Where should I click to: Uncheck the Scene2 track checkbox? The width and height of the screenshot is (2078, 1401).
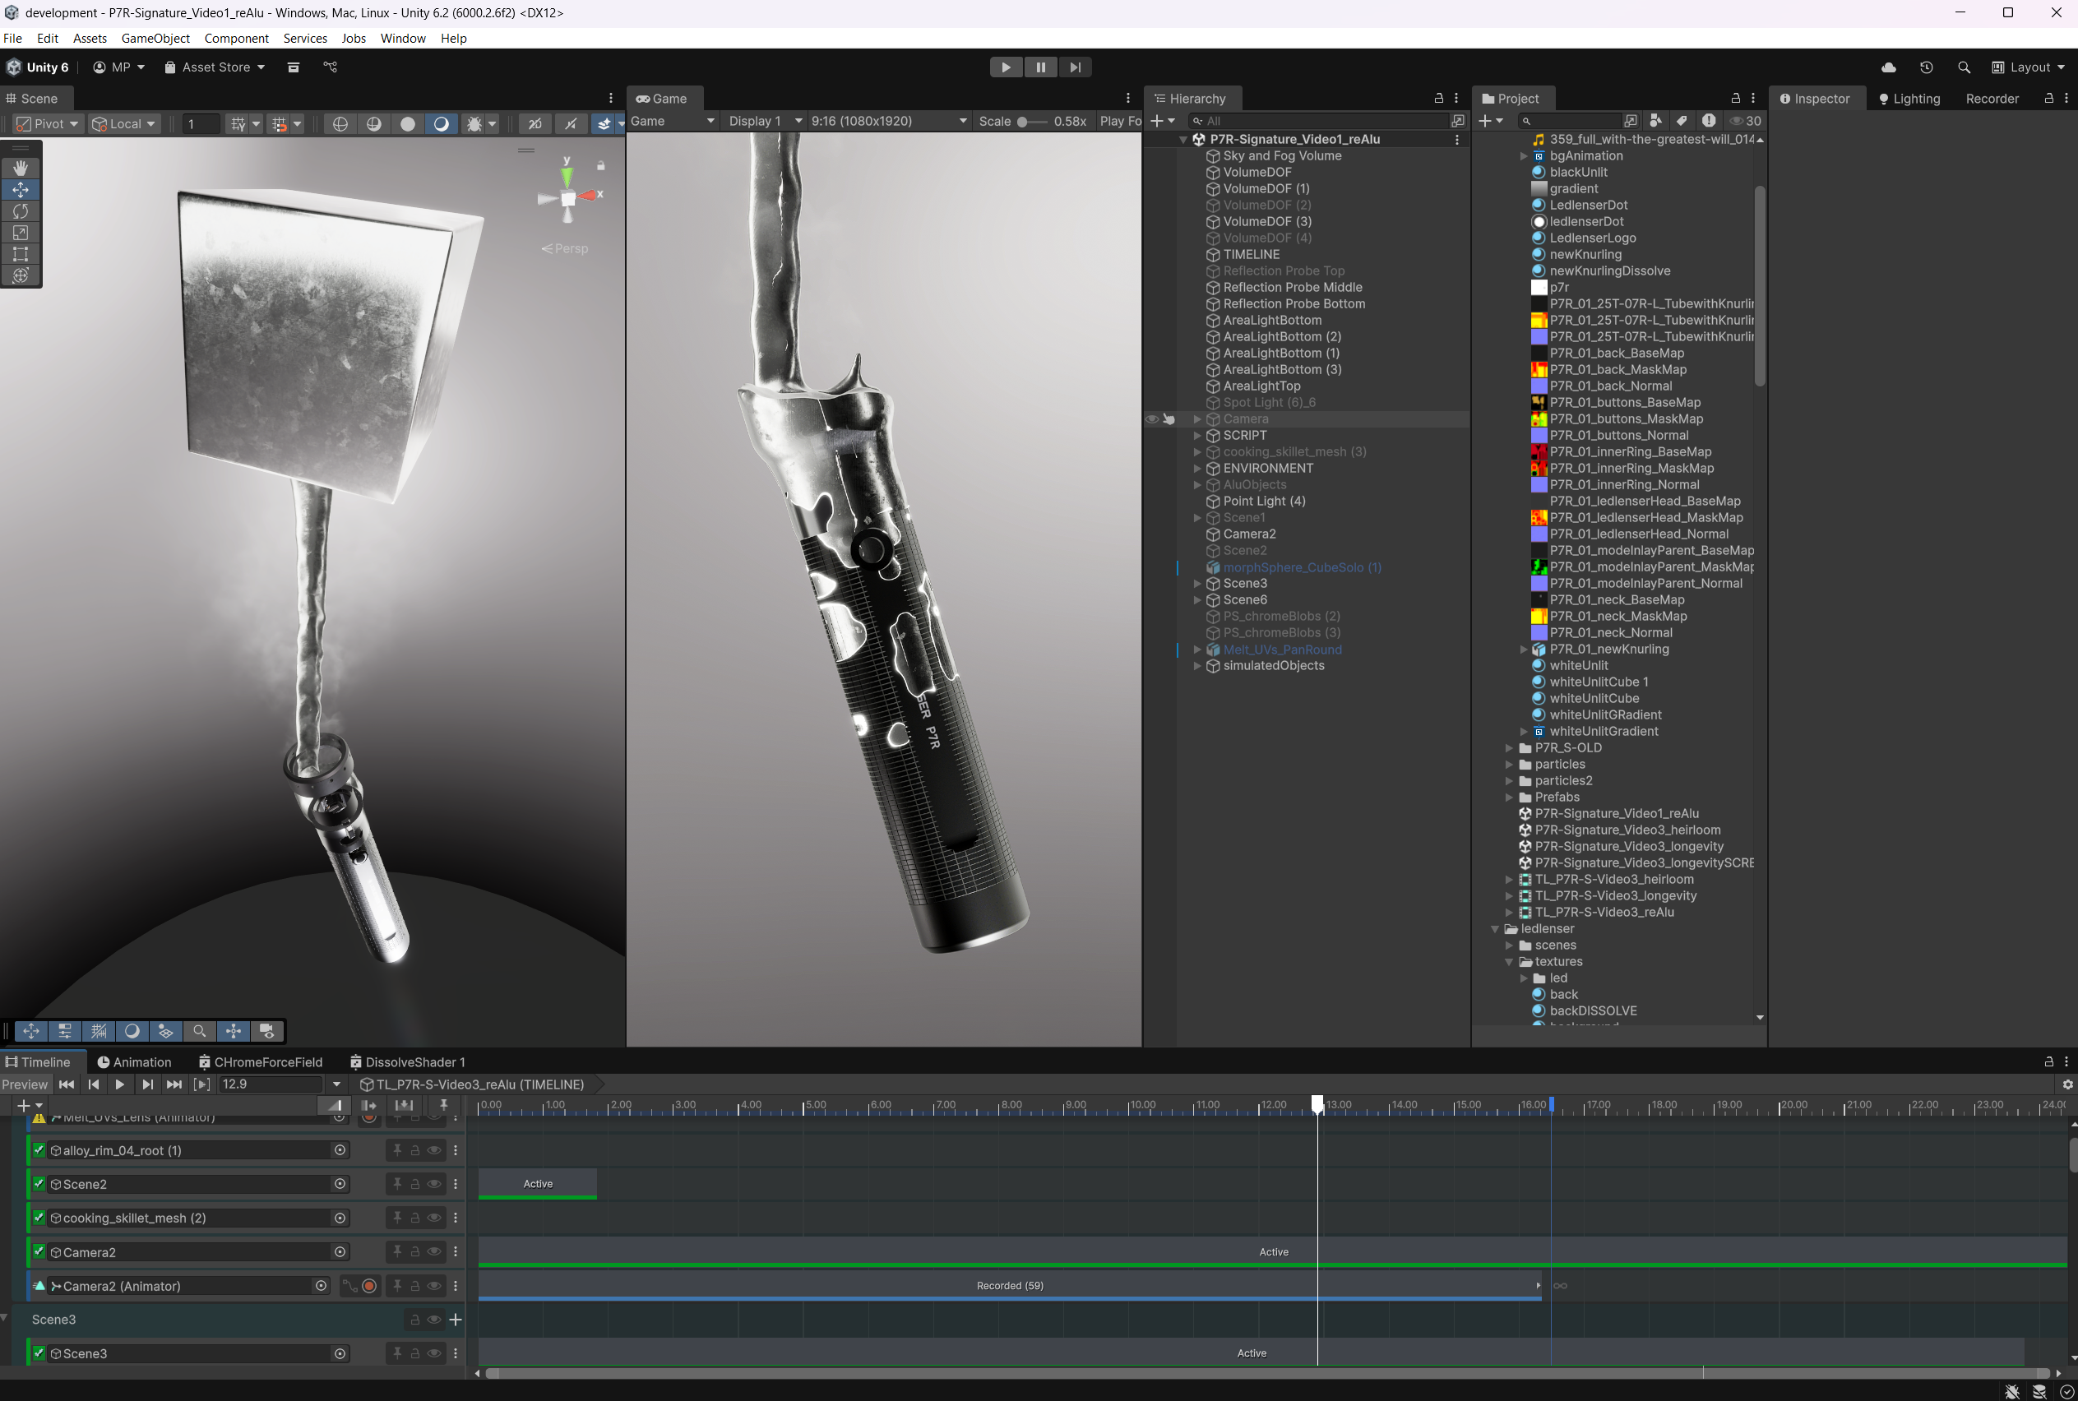click(39, 1184)
